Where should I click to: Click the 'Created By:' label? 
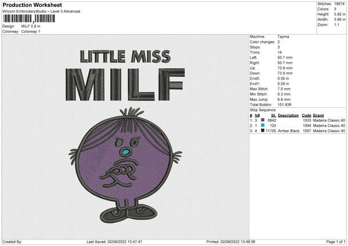[x=12, y=241]
